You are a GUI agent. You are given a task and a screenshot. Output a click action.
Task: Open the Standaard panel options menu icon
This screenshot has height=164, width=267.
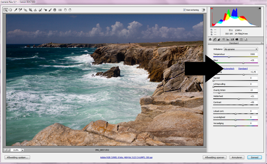click(262, 43)
